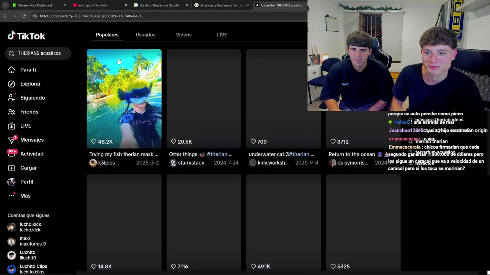490x275 pixels.
Task: Click the browser back arrow
Action: pos(5,16)
